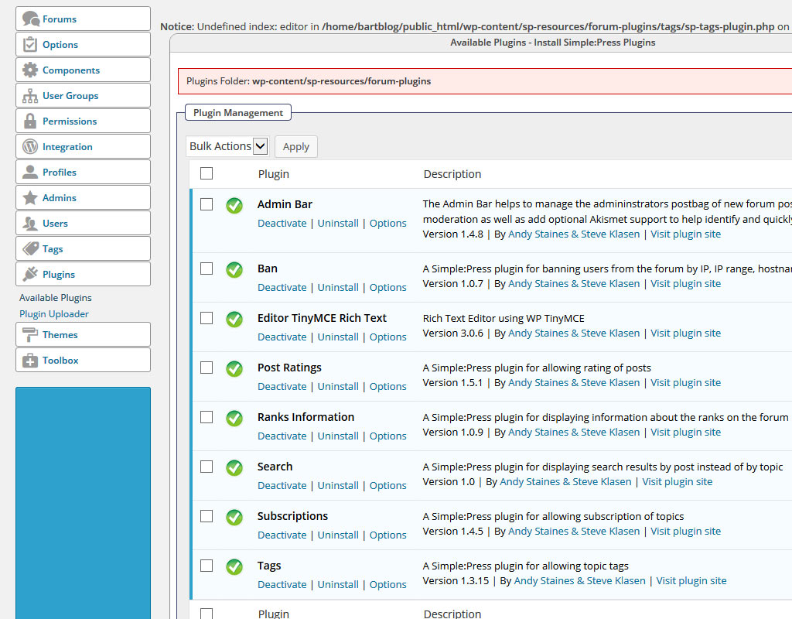Open the Plugin Uploader link

[54, 314]
